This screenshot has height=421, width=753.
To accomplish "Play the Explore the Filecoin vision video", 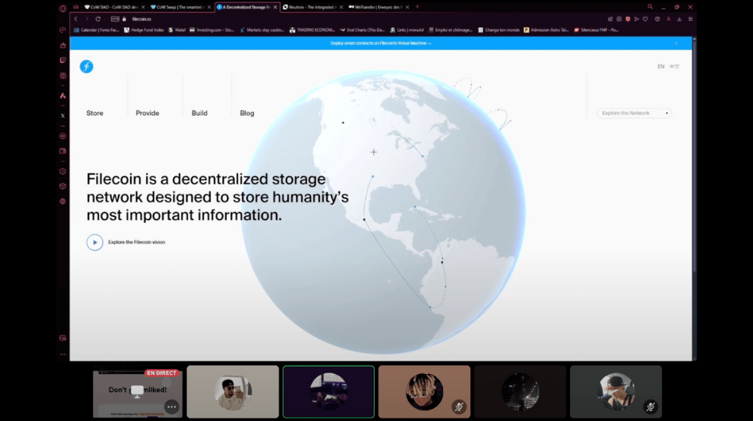I will (x=94, y=242).
